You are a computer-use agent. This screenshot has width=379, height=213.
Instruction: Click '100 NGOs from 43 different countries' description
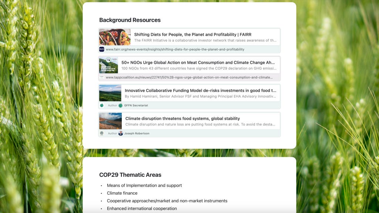[x=199, y=68]
